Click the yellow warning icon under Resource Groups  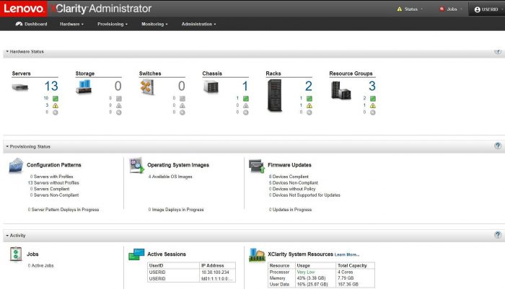373,105
